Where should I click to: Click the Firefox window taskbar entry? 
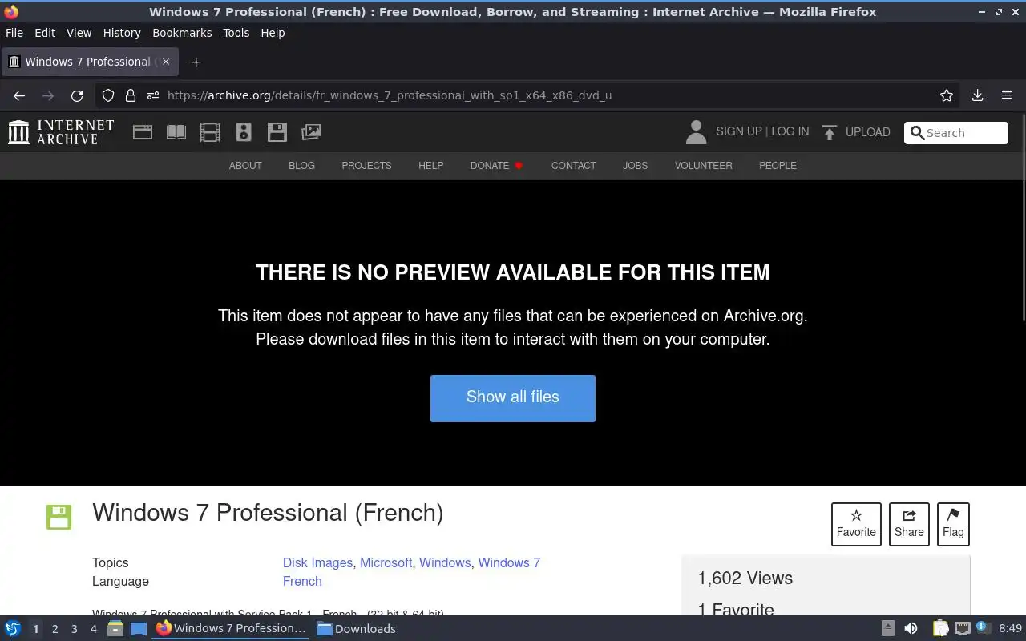[x=231, y=628]
